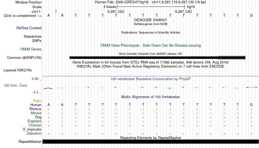
Task: Click '100 vertebrates Basewise Conservation by PhyloP'
Action: click(x=150, y=79)
